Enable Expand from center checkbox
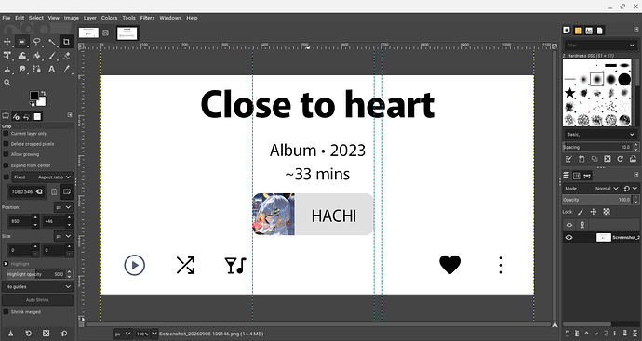Screen dimensions: 642x341 click(x=6, y=165)
